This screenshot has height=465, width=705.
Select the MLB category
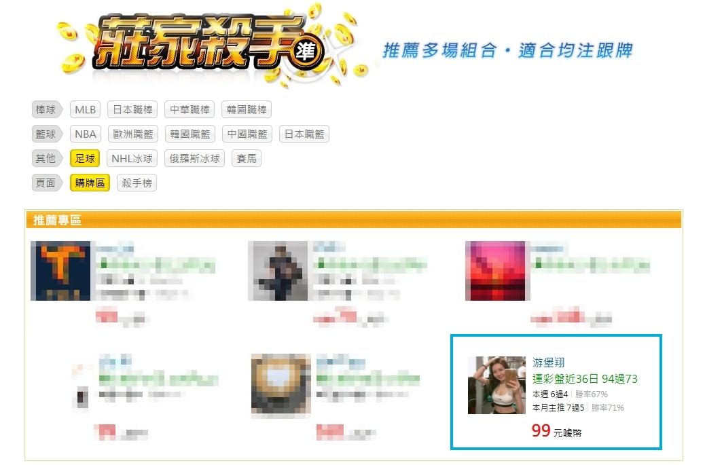pyautogui.click(x=85, y=109)
